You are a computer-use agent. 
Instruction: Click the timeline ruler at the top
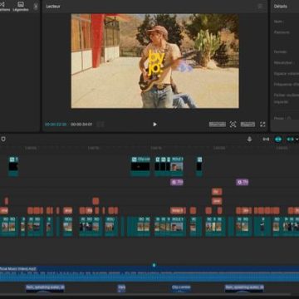point(149,148)
